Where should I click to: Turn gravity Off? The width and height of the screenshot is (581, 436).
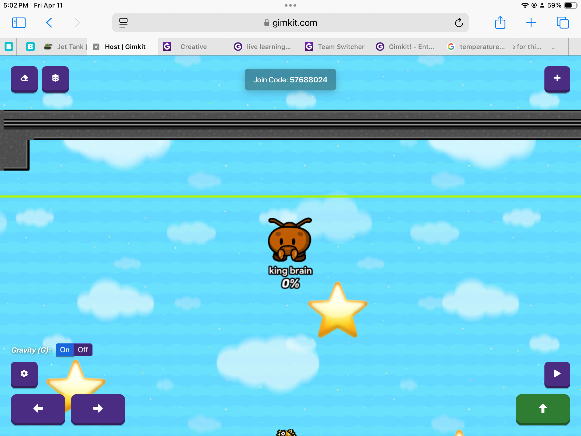pyautogui.click(x=83, y=350)
